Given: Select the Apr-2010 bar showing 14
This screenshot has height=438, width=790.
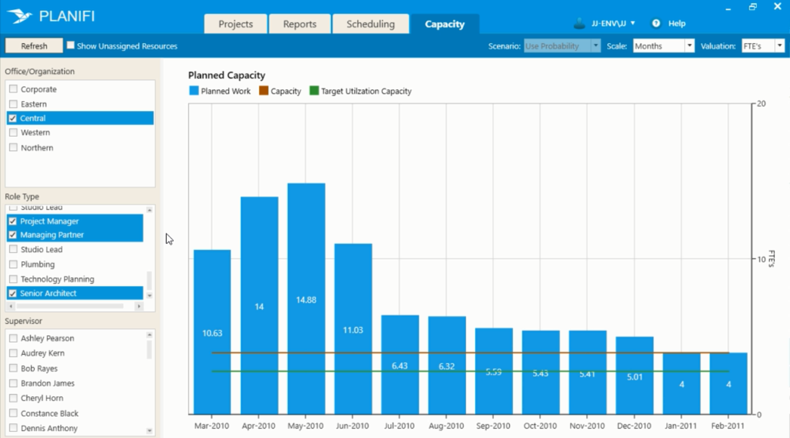Looking at the screenshot, I should [259, 305].
